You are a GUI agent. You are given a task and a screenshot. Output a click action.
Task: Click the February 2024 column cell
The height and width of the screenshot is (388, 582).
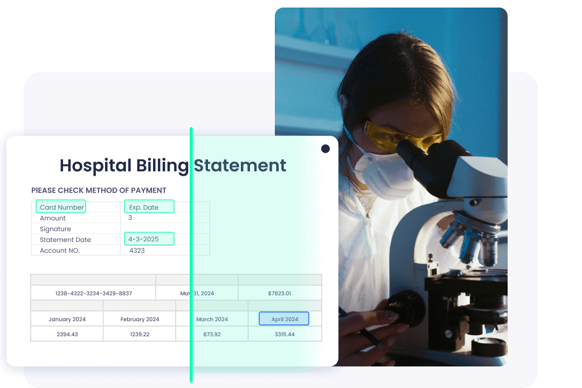140,319
